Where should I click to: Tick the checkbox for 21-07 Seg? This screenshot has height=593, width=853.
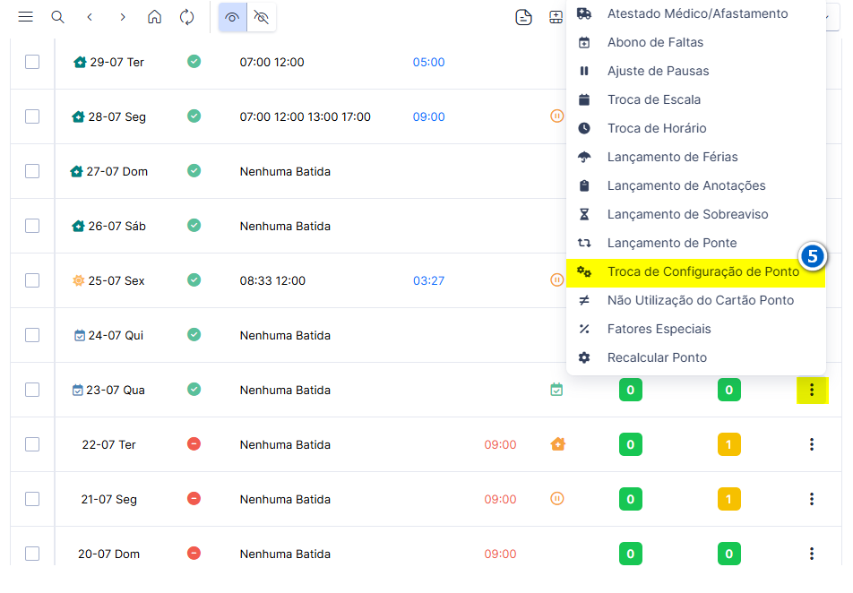point(32,500)
